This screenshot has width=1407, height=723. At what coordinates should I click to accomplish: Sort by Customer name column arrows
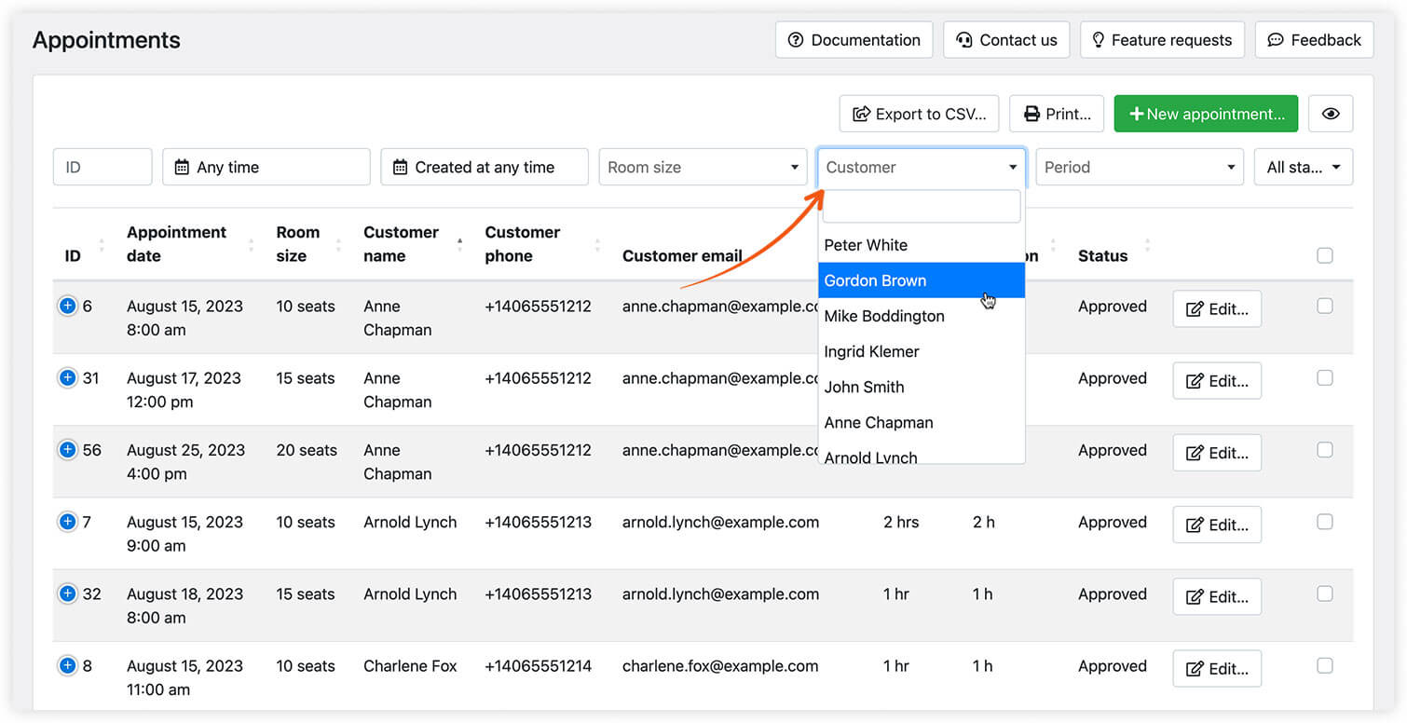[x=459, y=244]
